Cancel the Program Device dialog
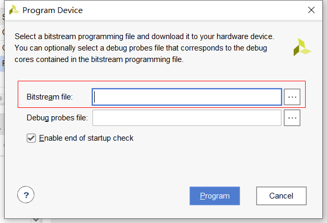327x223 pixels. point(281,196)
